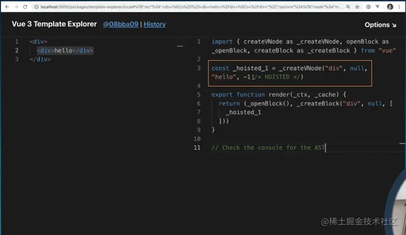The height and width of the screenshot is (235, 406).
Task: Place cursor on opening <div> in line 1
Action: [38, 42]
